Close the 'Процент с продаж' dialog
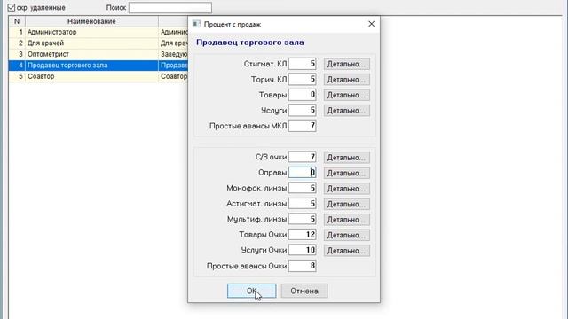 pos(371,24)
